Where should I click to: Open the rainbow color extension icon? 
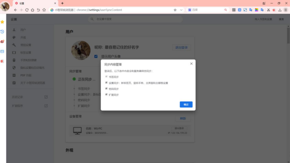(256, 10)
